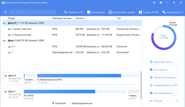This screenshot has width=185, height=107.
Task: Click the disk usage donut chart
Action: pyautogui.click(x=164, y=37)
